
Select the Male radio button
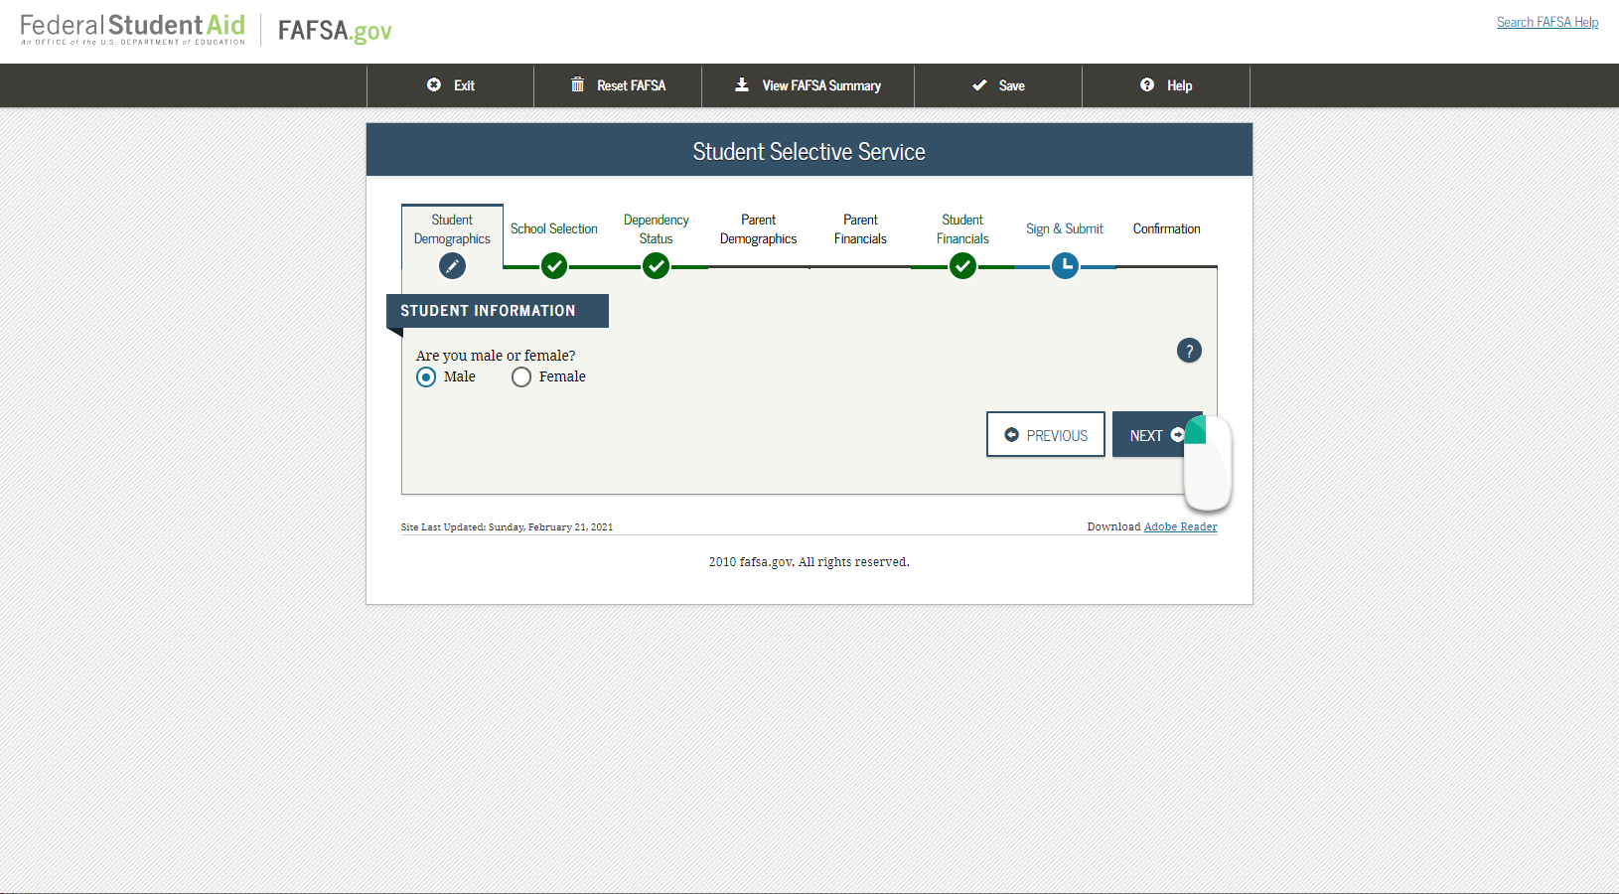click(426, 376)
